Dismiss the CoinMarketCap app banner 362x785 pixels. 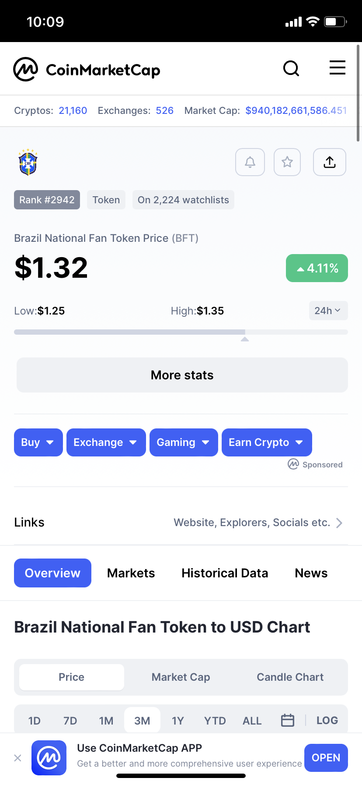[17, 758]
